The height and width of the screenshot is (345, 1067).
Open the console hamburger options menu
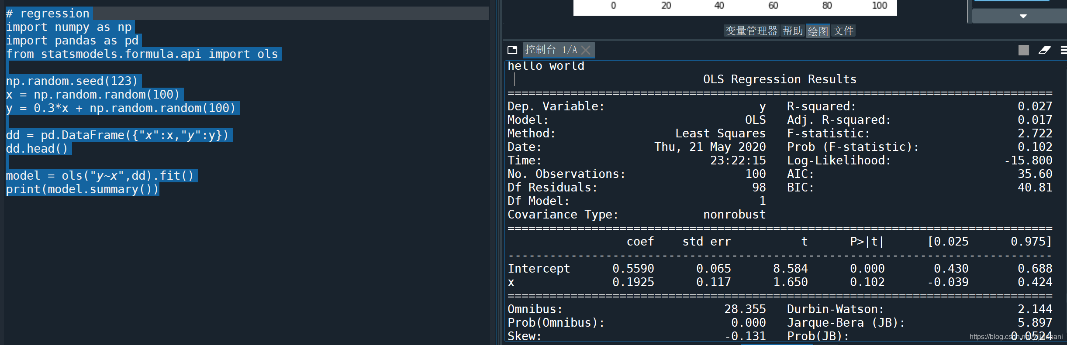pyautogui.click(x=1064, y=50)
